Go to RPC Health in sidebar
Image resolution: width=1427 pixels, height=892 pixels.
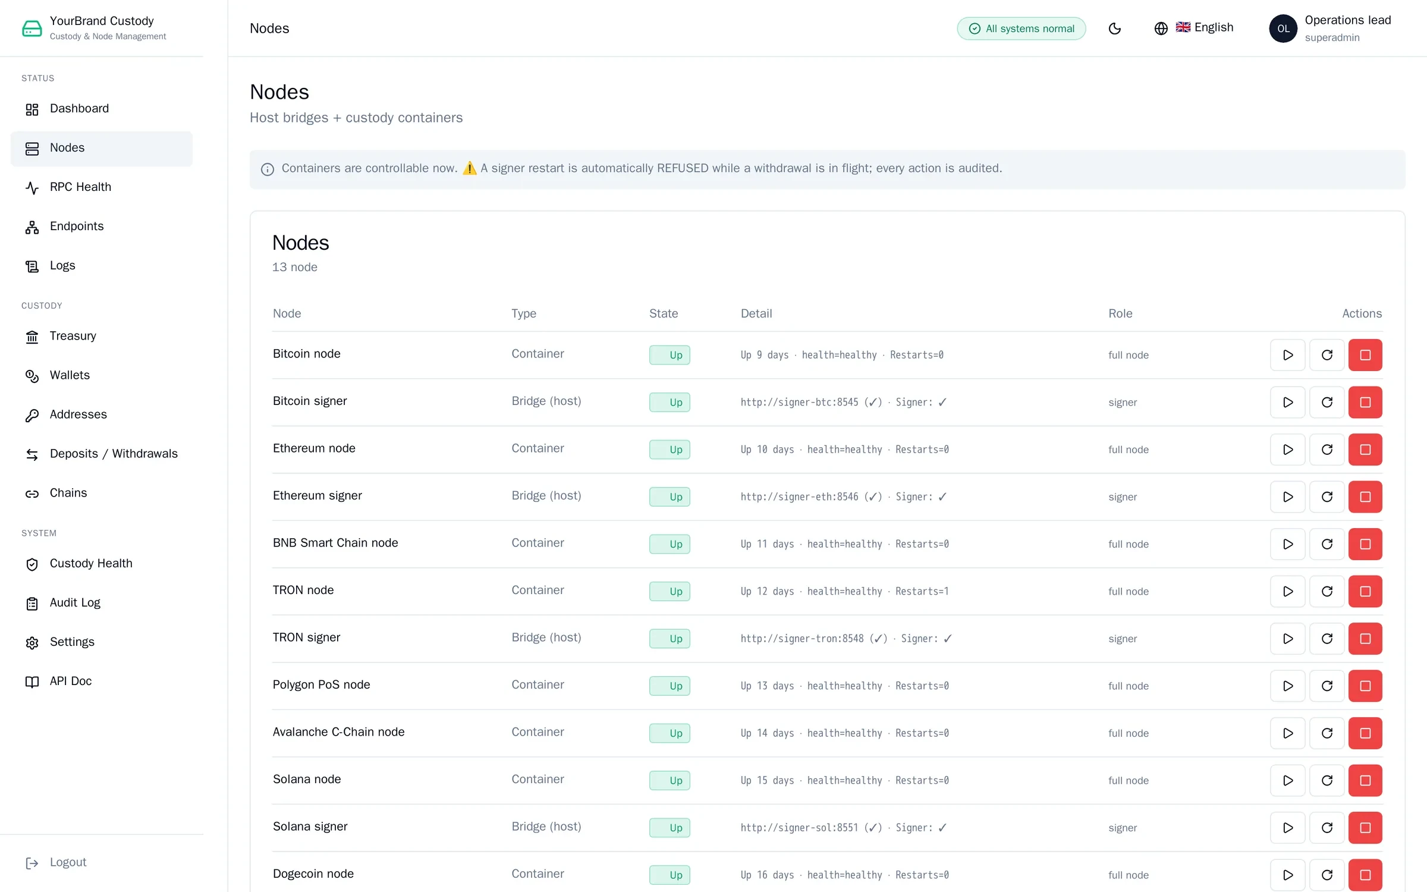coord(102,187)
